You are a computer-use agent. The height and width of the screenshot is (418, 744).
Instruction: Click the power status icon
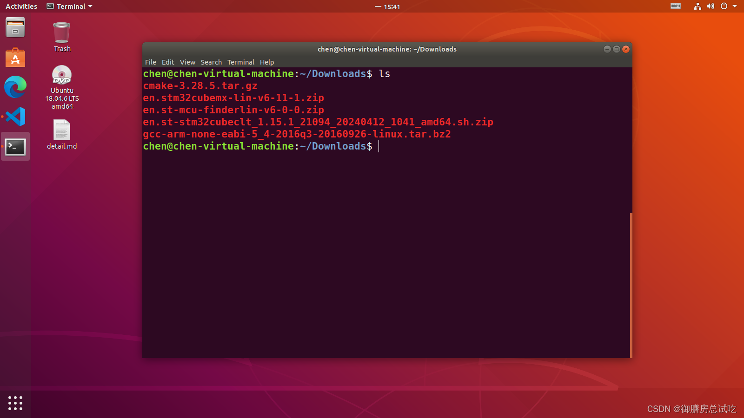pyautogui.click(x=724, y=7)
